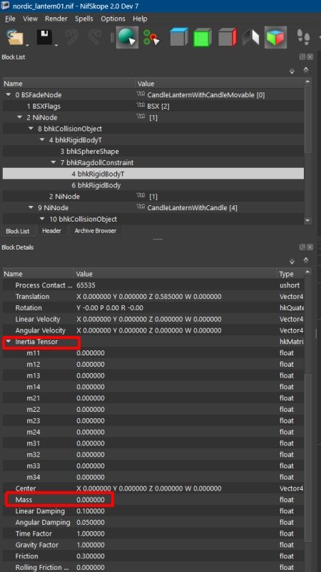This screenshot has height=572, width=321.
Task: Collapse the 0 BSFadeNode tree node
Action: [x=9, y=95]
